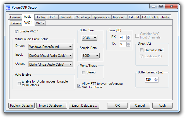
Task: Select the Keyboard tab
Action: [x=119, y=17]
